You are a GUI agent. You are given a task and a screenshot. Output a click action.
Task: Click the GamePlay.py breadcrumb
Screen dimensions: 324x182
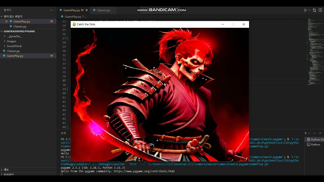(x=73, y=17)
